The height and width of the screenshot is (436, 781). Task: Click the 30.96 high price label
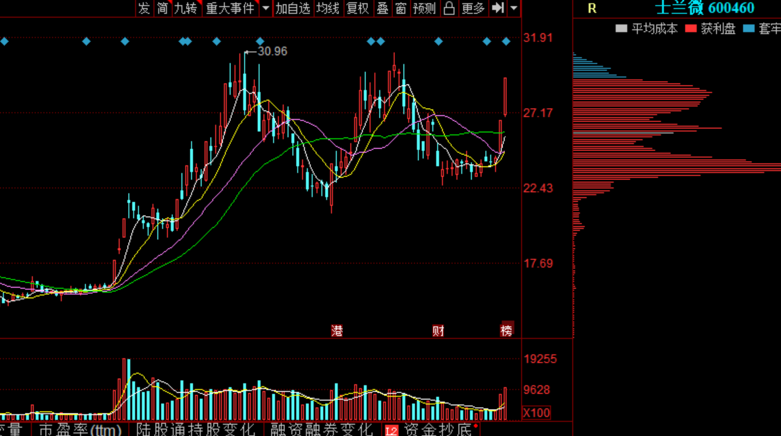pyautogui.click(x=272, y=51)
